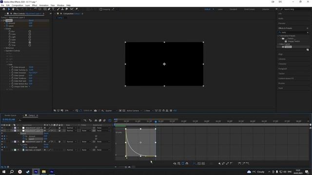Viewport: 312px width, 175px height.
Task: Enable the Light checkbox under Enable
Action: (x=30, y=37)
